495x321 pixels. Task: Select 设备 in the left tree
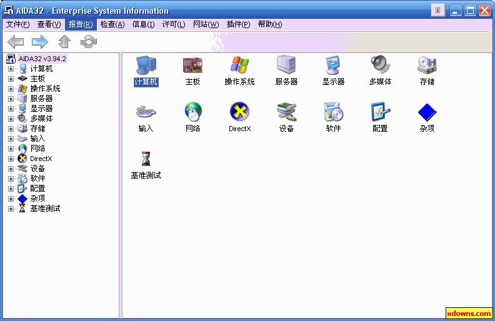coord(37,169)
